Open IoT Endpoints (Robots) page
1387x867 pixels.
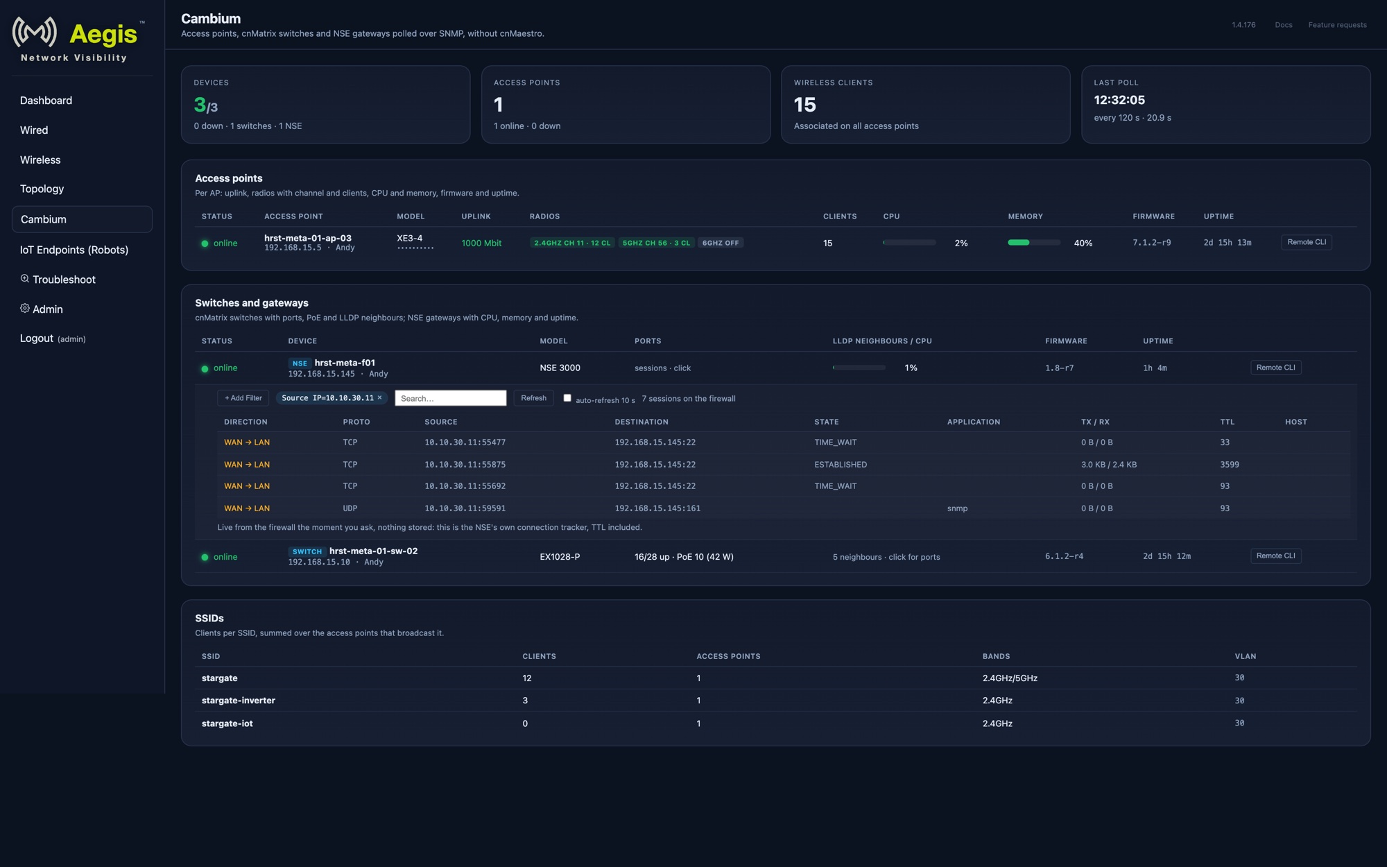click(x=74, y=250)
